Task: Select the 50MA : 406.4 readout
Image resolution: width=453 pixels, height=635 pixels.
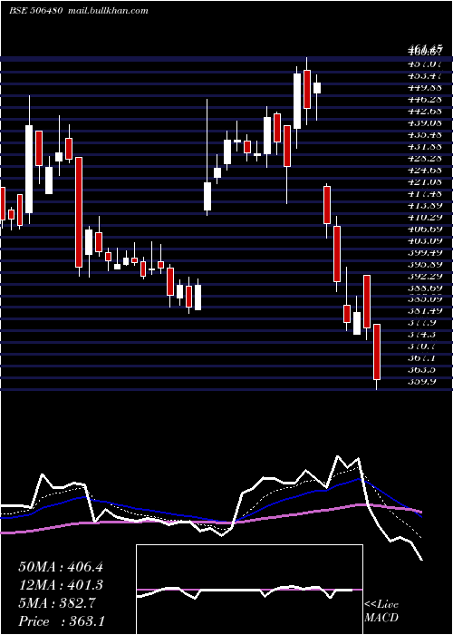Action: (x=61, y=567)
